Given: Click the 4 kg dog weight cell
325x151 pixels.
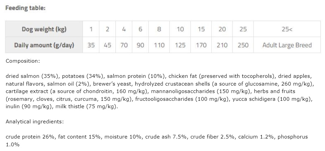Looking at the screenshot, I should click(124, 29).
